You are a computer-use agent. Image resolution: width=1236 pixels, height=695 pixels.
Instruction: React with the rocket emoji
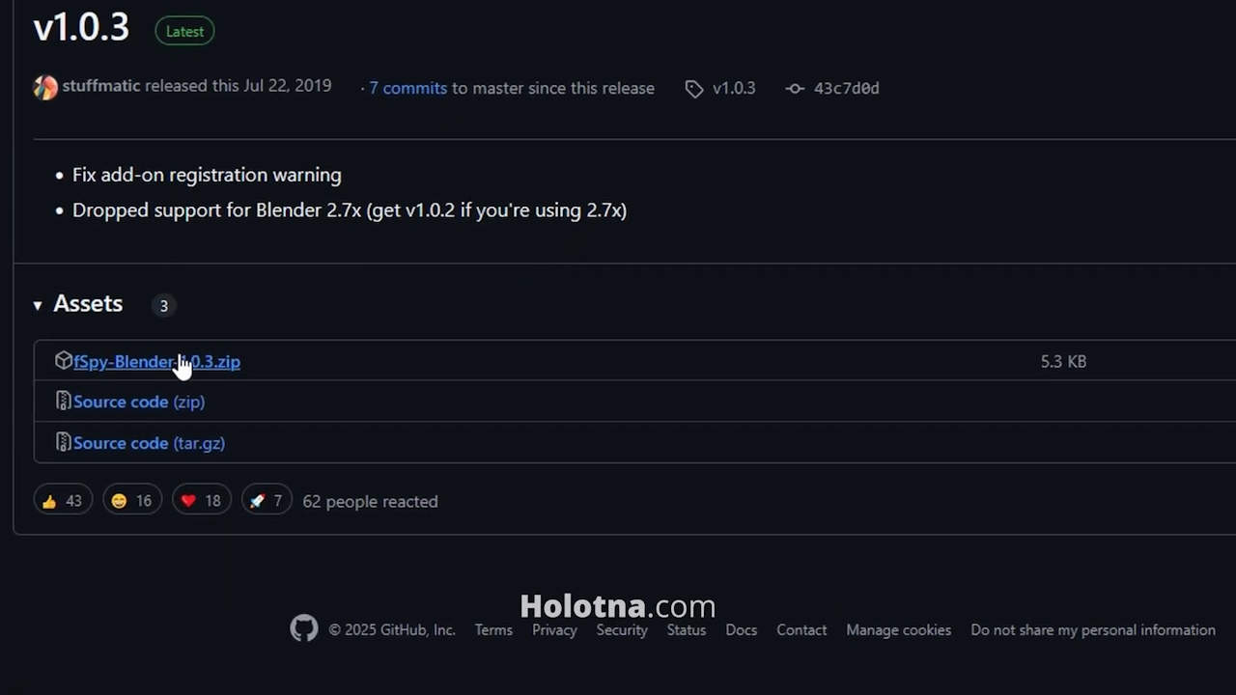coord(267,501)
